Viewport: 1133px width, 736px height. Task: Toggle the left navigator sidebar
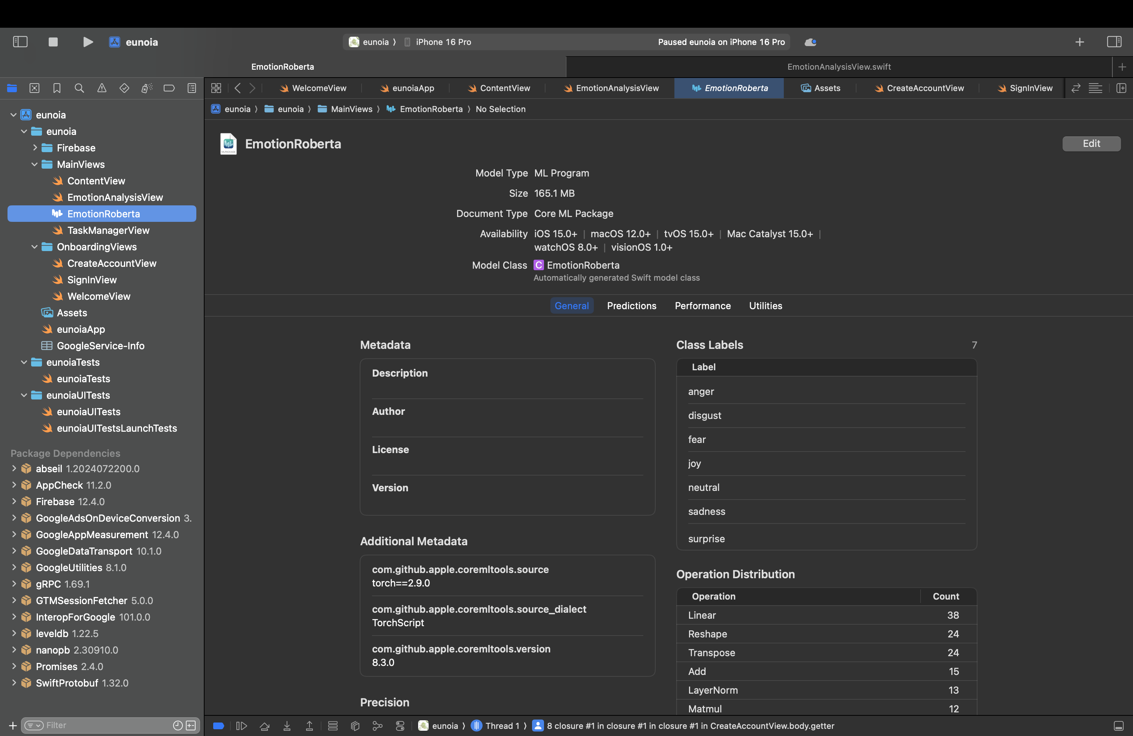(x=20, y=42)
